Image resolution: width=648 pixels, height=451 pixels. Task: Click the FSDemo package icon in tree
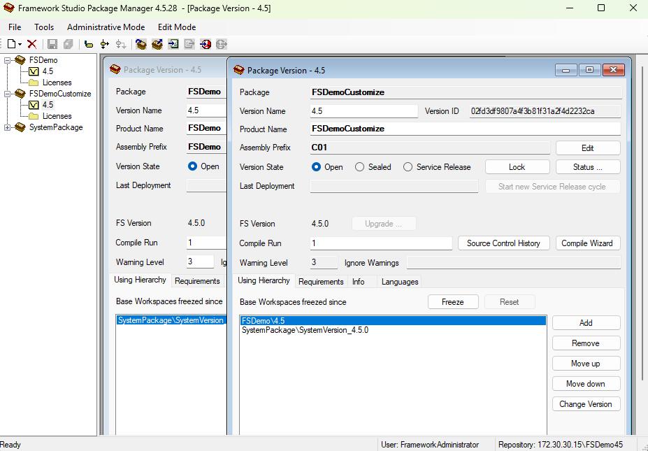[20, 60]
